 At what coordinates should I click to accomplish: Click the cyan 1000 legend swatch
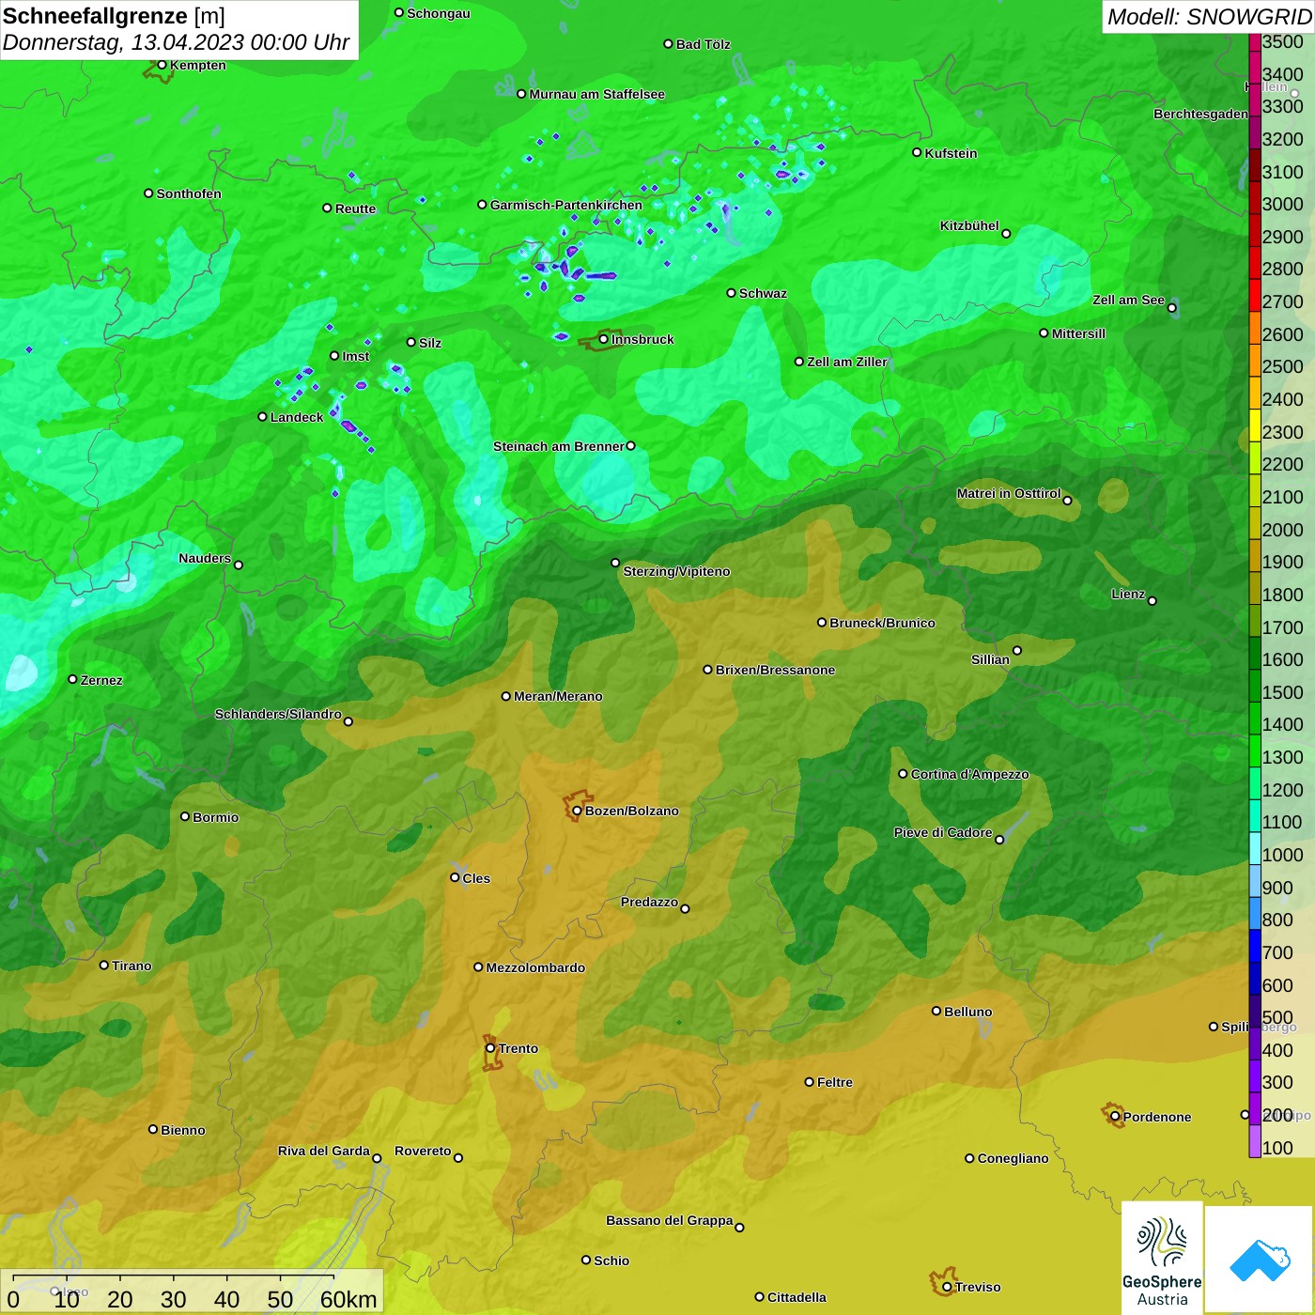pos(1255,848)
